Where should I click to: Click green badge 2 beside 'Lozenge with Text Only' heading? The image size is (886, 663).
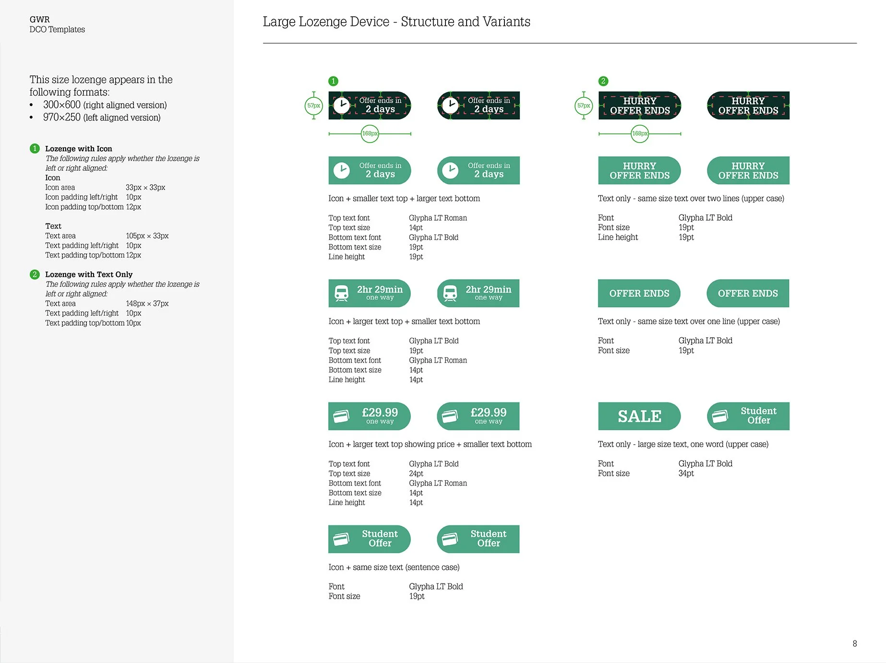coord(35,274)
